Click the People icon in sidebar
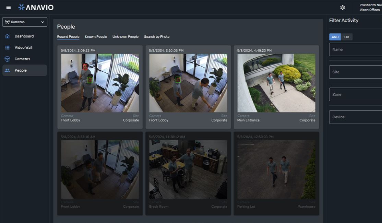 tap(7, 70)
